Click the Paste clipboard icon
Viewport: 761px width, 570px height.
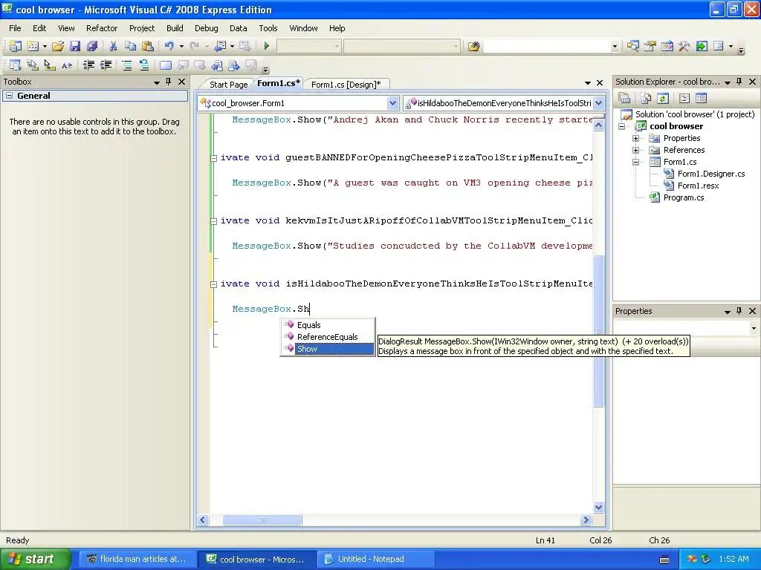148,46
